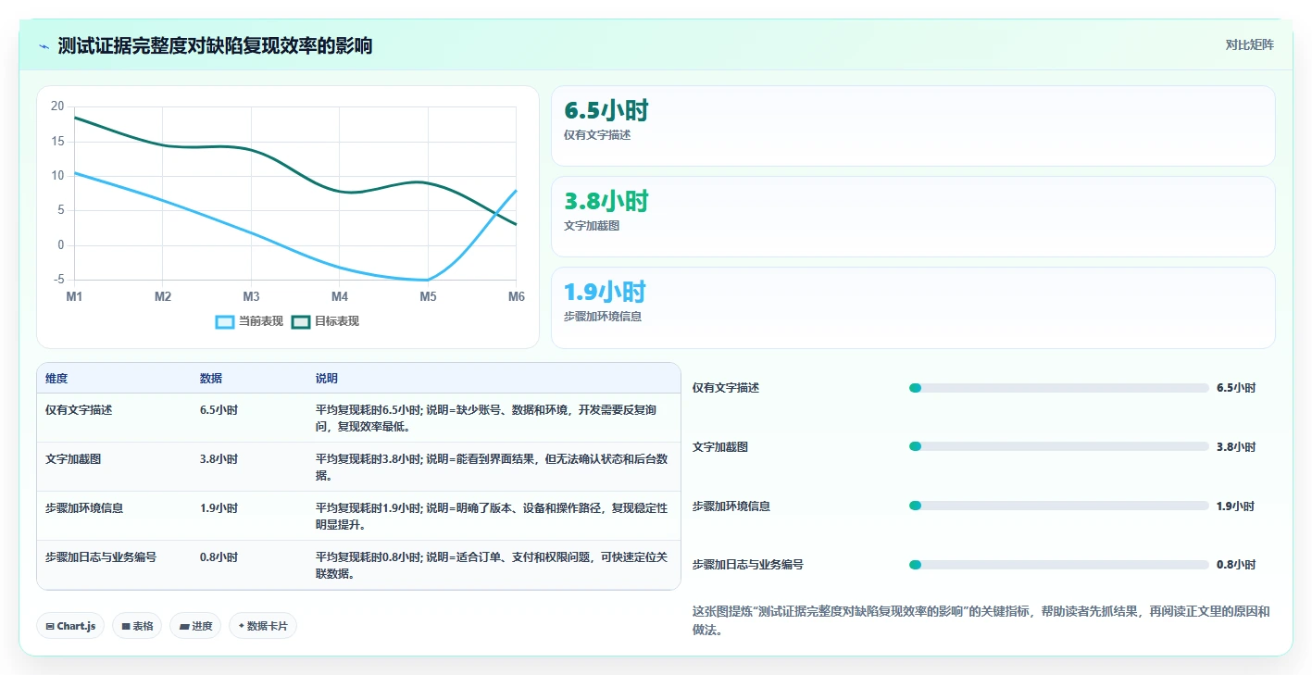Click the 表格 tag chip
The image size is (1312, 675).
pos(137,626)
